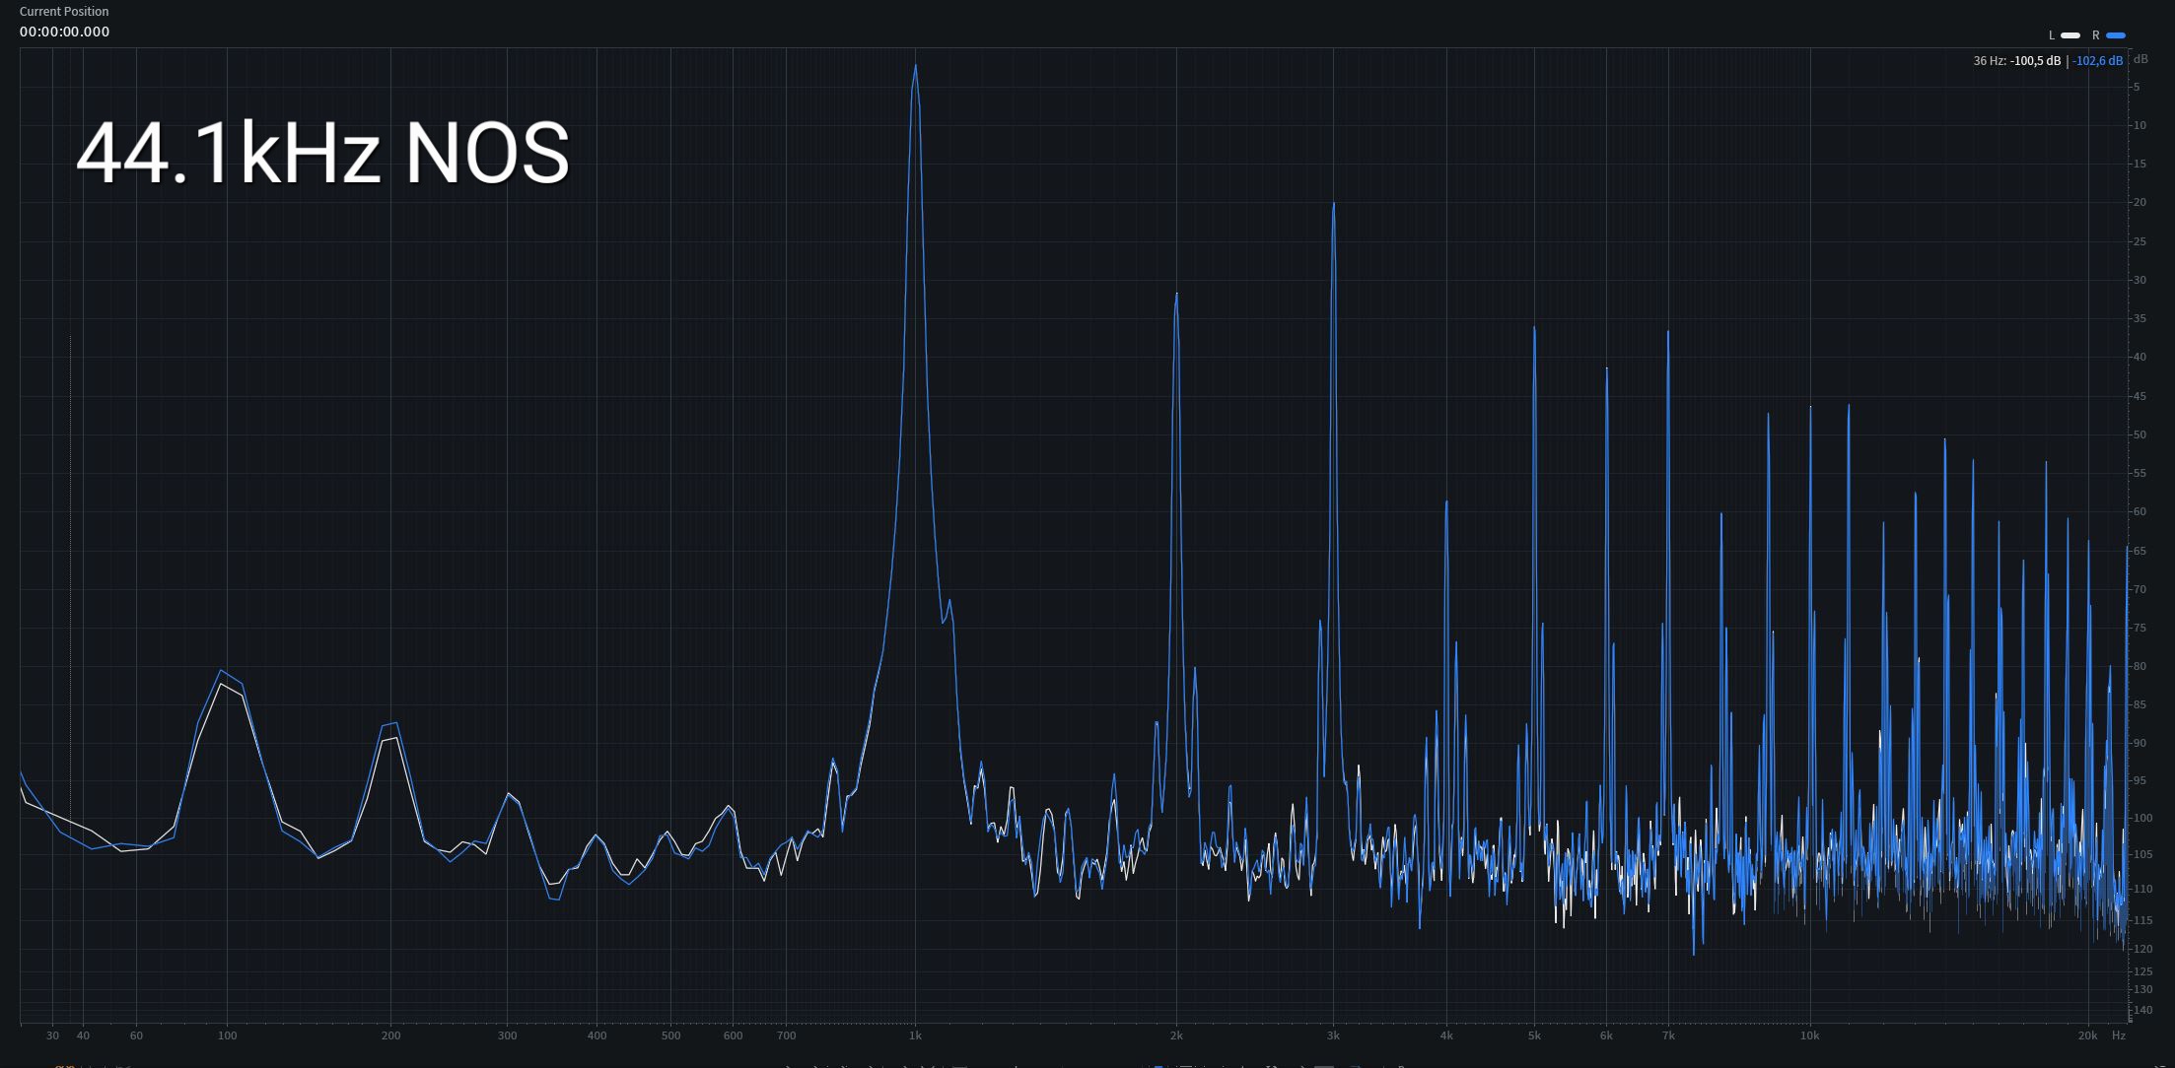Click the -60 dB level axis label
The image size is (2175, 1068).
(2139, 511)
